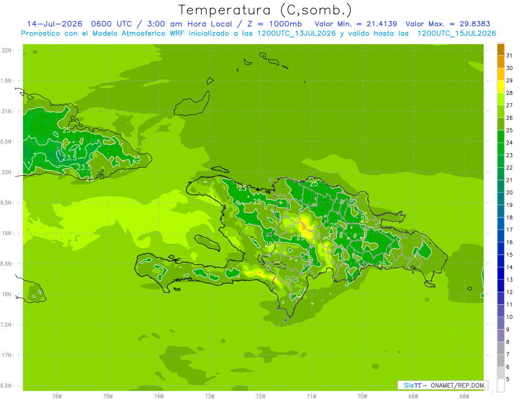Pick the purple 8 degree legend swatch

coord(501,336)
